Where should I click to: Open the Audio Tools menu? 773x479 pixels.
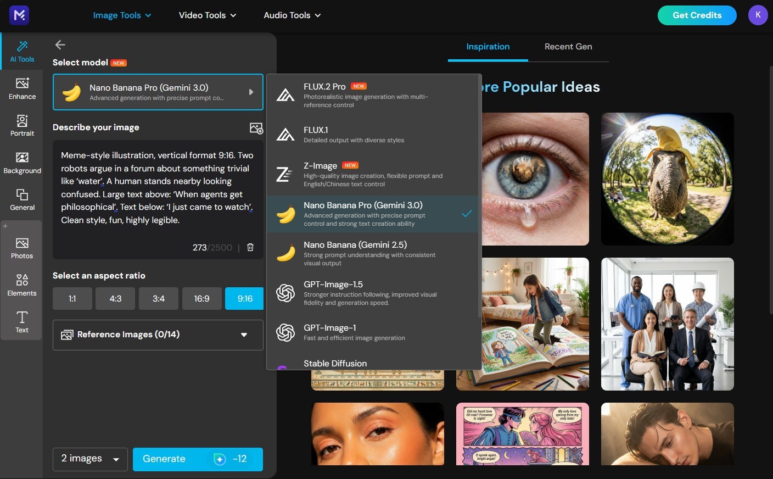point(292,15)
